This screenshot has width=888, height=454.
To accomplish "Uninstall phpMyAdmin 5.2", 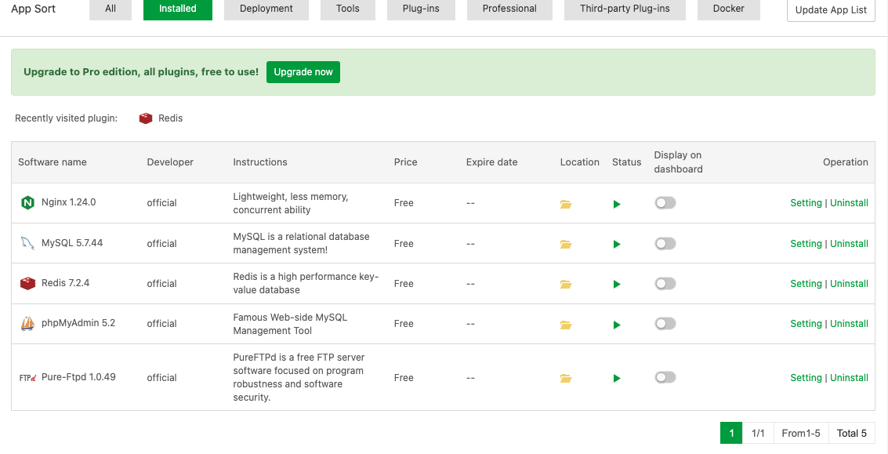I will 849,324.
